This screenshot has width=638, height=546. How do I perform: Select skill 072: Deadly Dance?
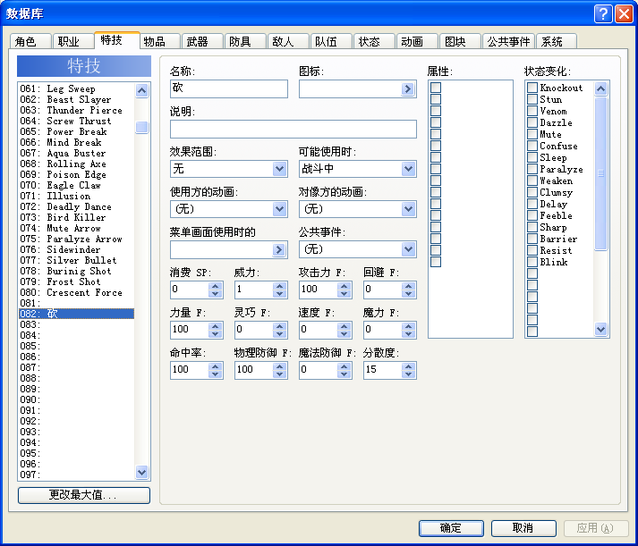coord(76,206)
